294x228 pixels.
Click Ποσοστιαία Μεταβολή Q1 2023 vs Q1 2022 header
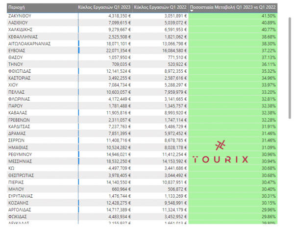pyautogui.click(x=233, y=7)
